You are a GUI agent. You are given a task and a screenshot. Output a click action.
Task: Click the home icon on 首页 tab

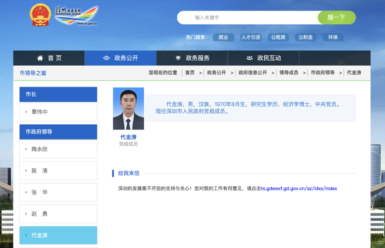pos(40,58)
